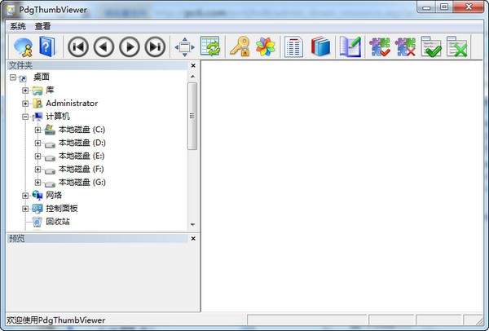Close the 文件夹 panel
This screenshot has width=489, height=331.
pos(193,65)
